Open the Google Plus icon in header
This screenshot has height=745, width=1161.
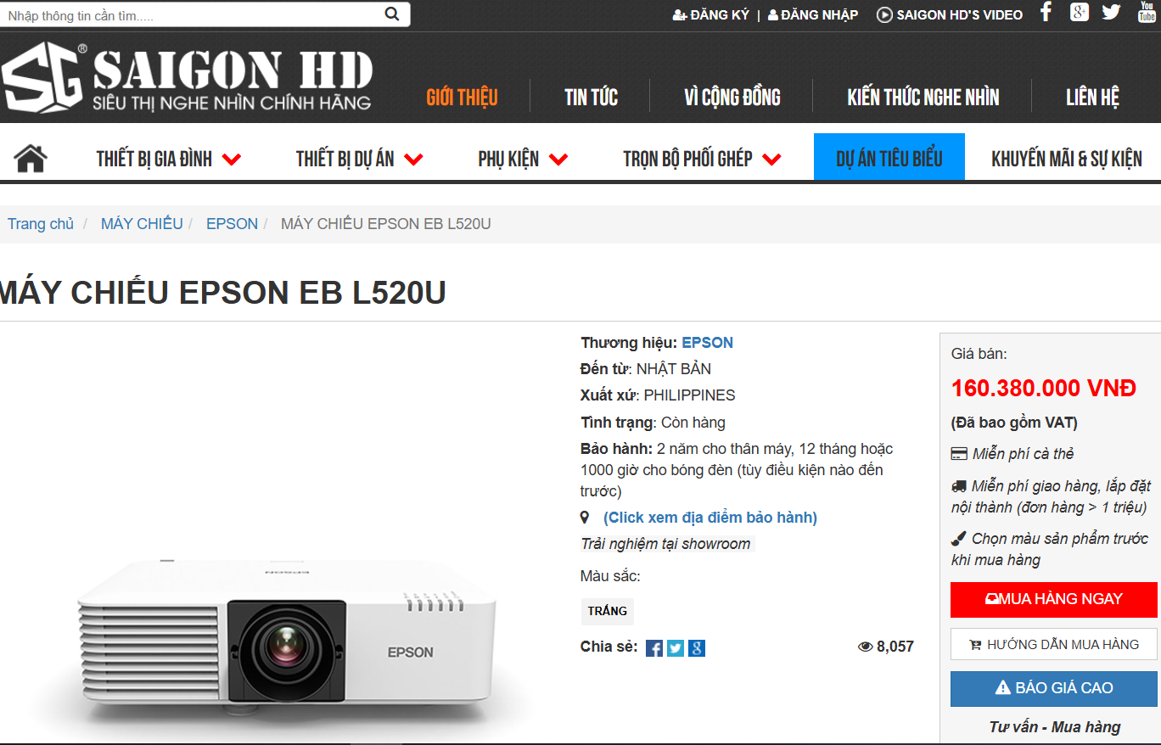point(1079,12)
